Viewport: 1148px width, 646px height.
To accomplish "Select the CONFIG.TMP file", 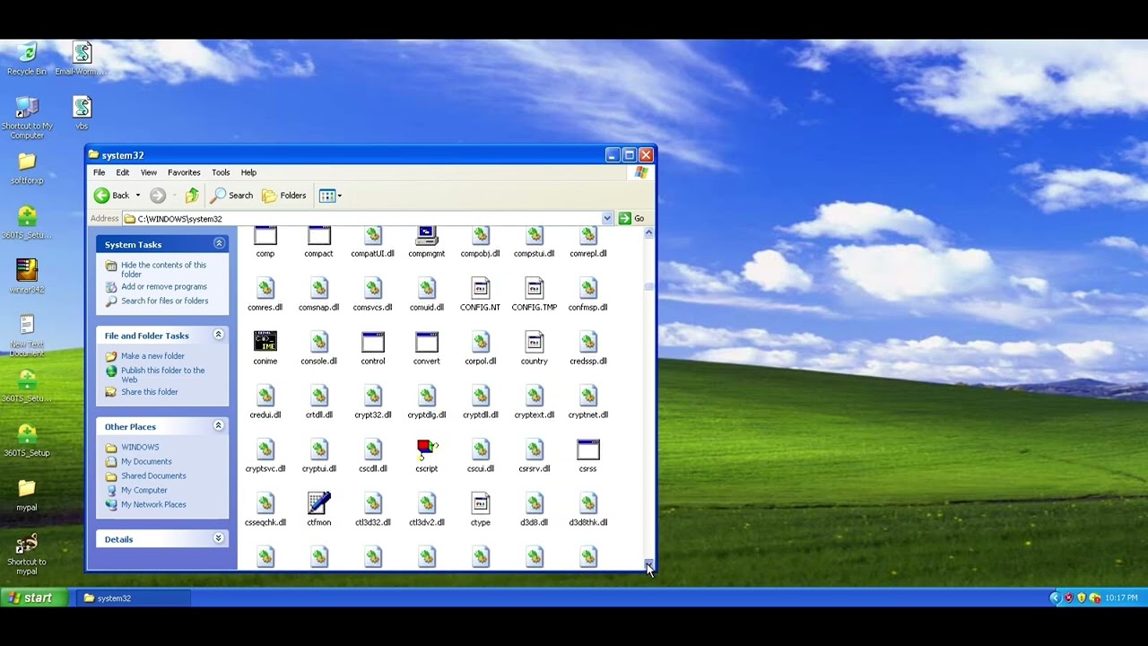I will (x=534, y=294).
